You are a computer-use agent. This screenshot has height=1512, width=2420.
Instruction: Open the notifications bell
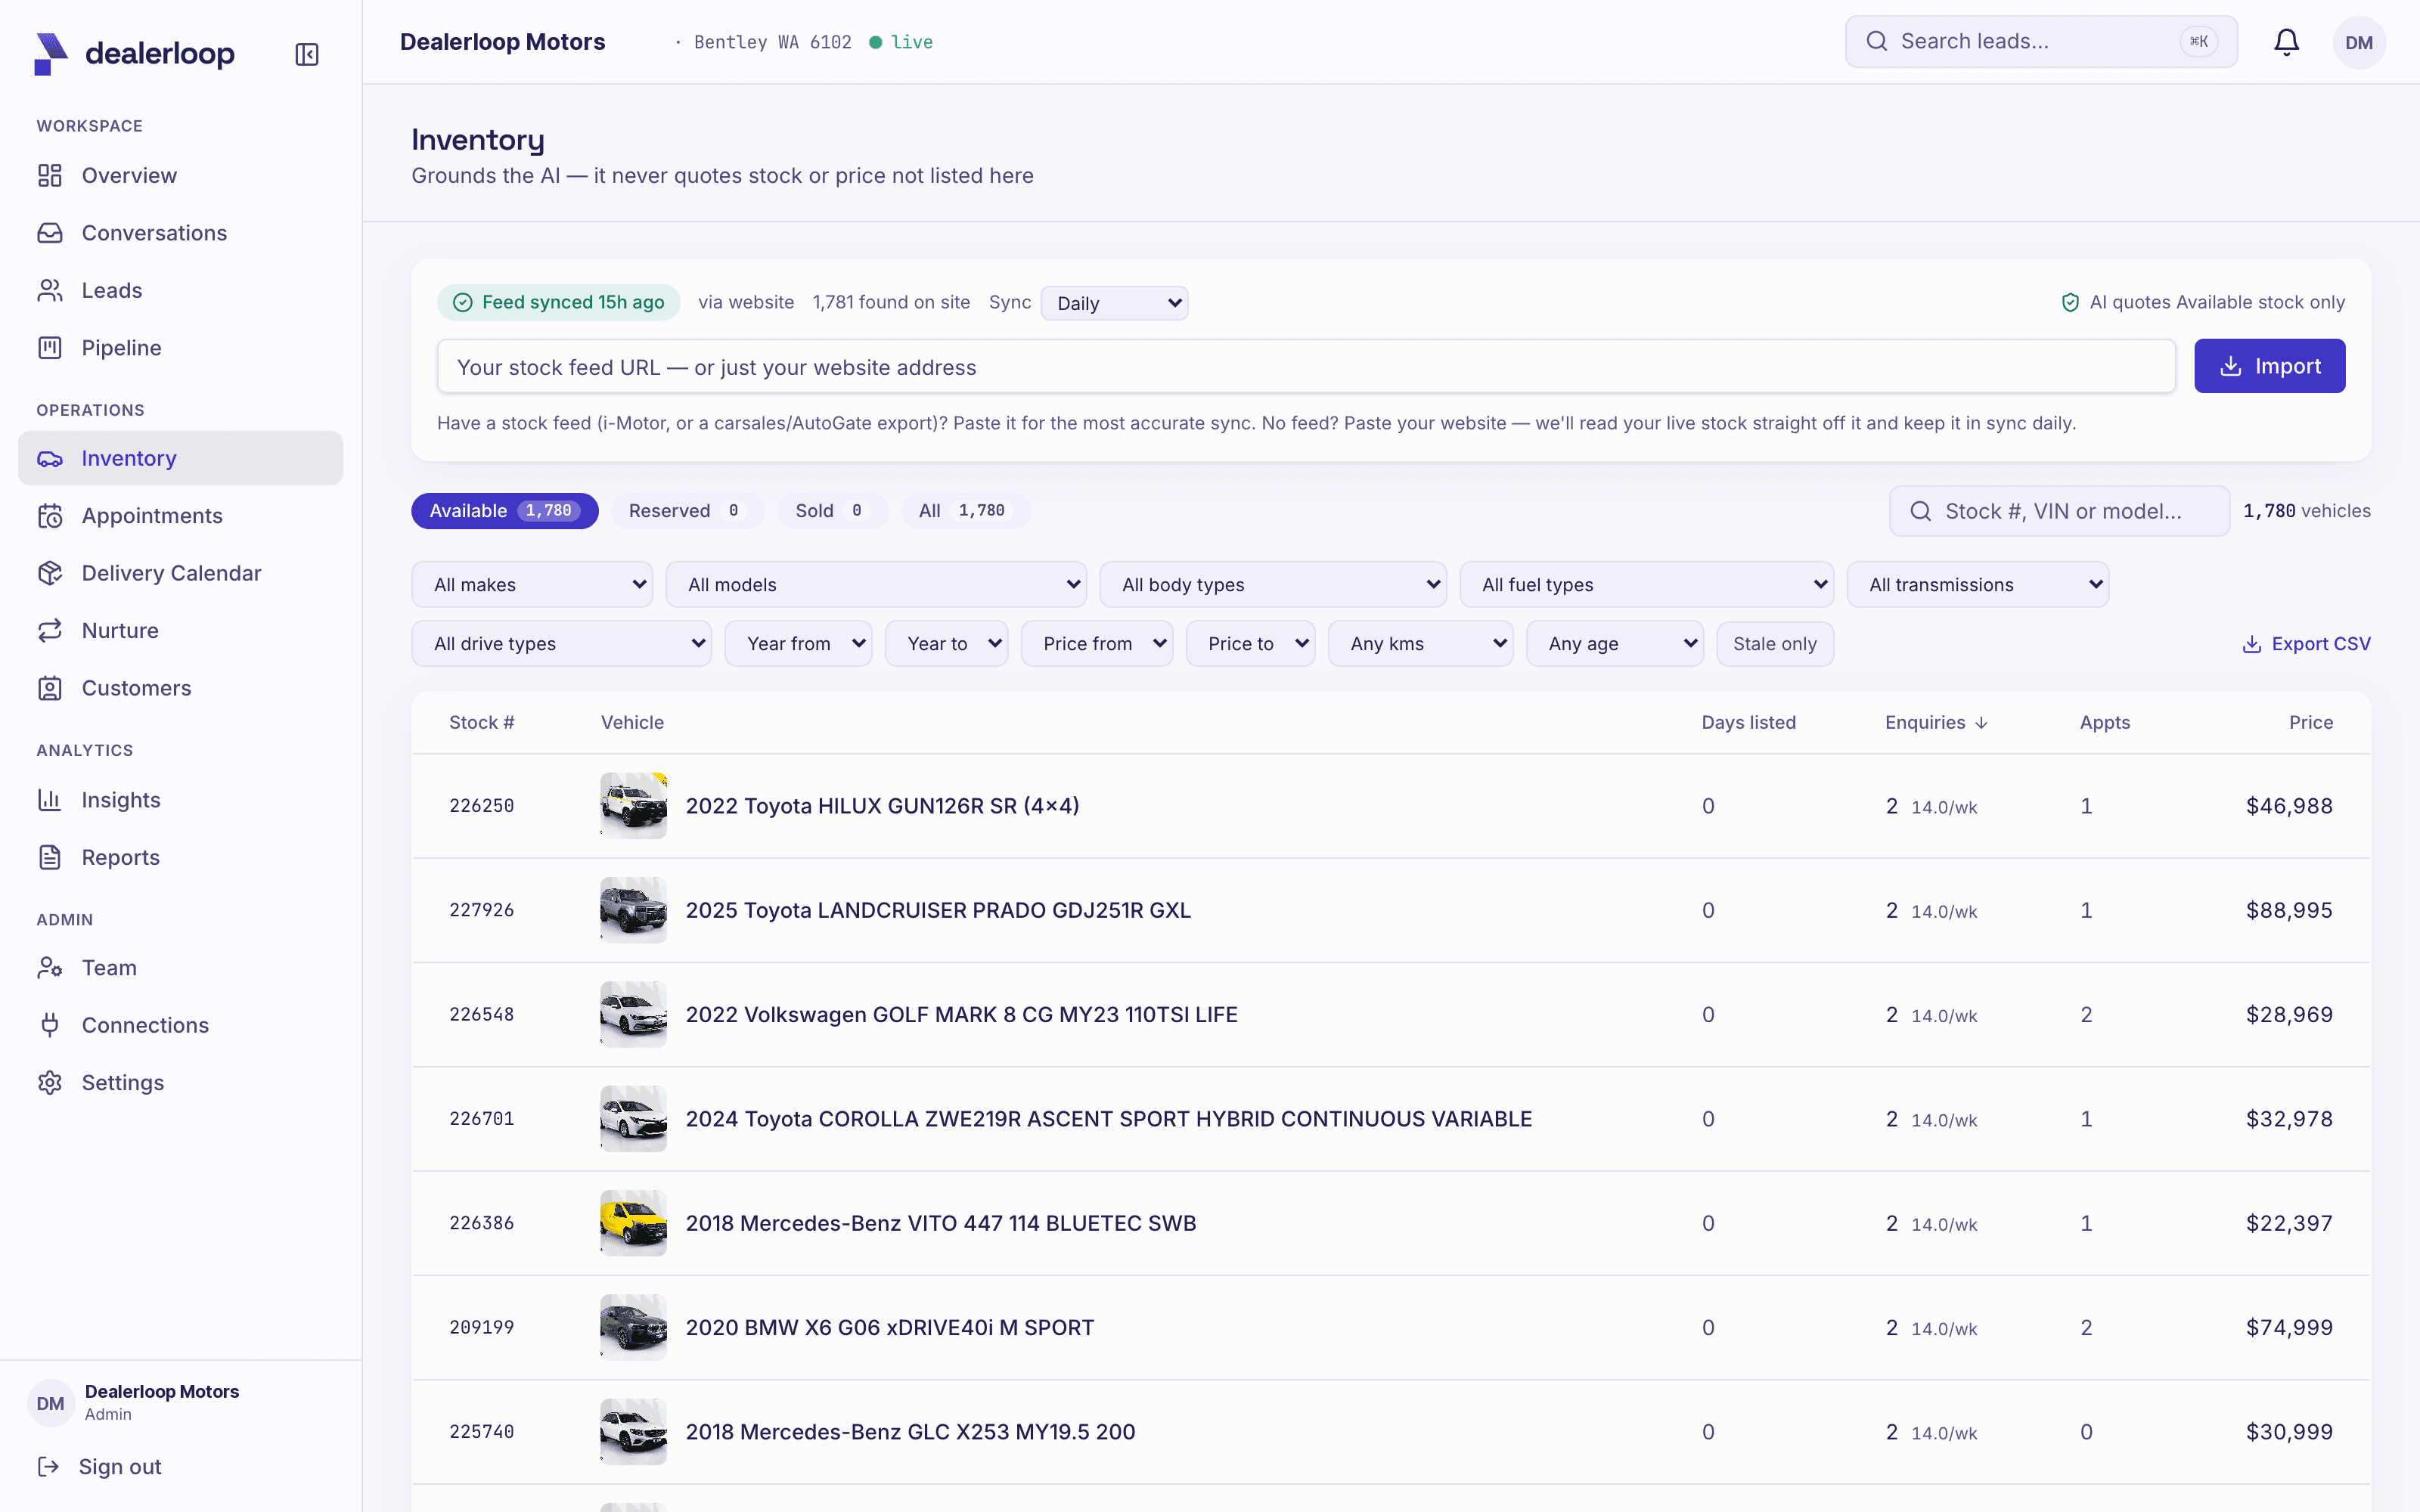click(x=2286, y=42)
